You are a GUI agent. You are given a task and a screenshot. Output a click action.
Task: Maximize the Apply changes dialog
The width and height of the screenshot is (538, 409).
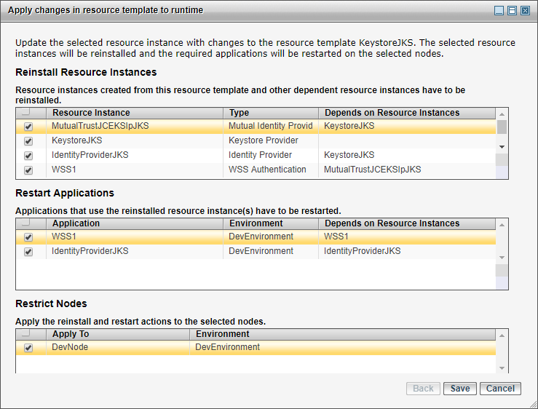coord(512,11)
